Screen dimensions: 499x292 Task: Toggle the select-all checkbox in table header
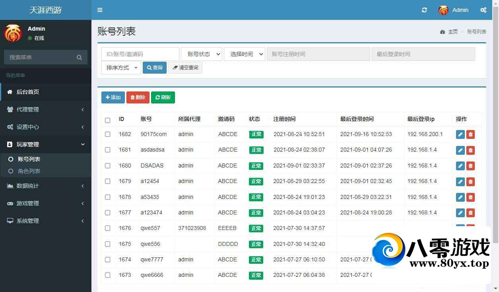(x=107, y=120)
